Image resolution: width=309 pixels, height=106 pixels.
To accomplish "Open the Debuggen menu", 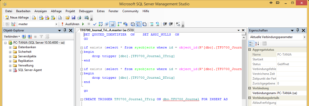I will [x=86, y=11].
